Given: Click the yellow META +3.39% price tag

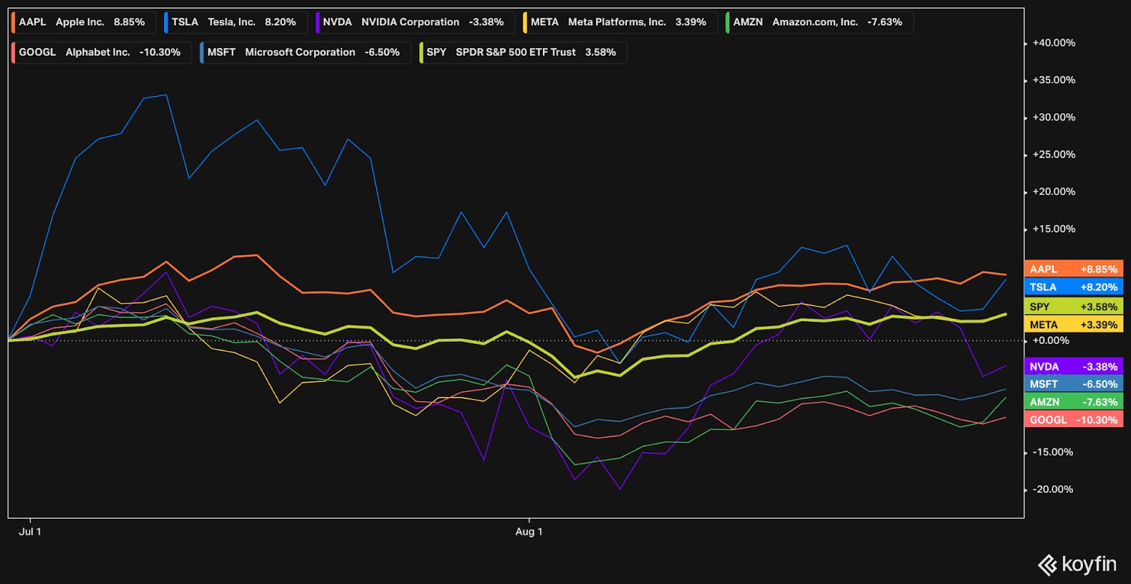Looking at the screenshot, I should pos(1073,325).
